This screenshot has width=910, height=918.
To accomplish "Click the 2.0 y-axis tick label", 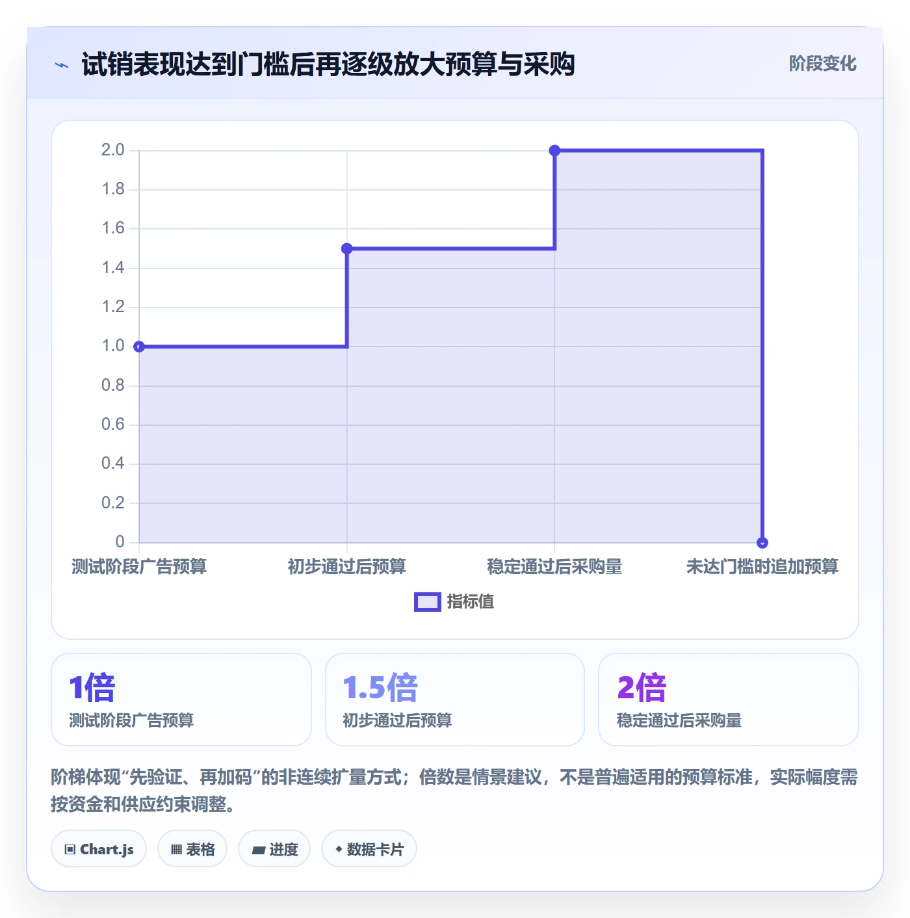I will pos(112,150).
